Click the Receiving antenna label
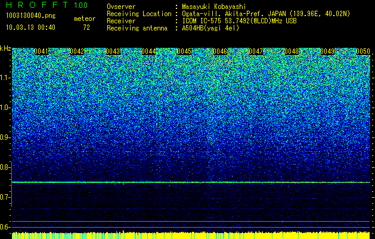The height and width of the screenshot is (239, 375). (137, 28)
